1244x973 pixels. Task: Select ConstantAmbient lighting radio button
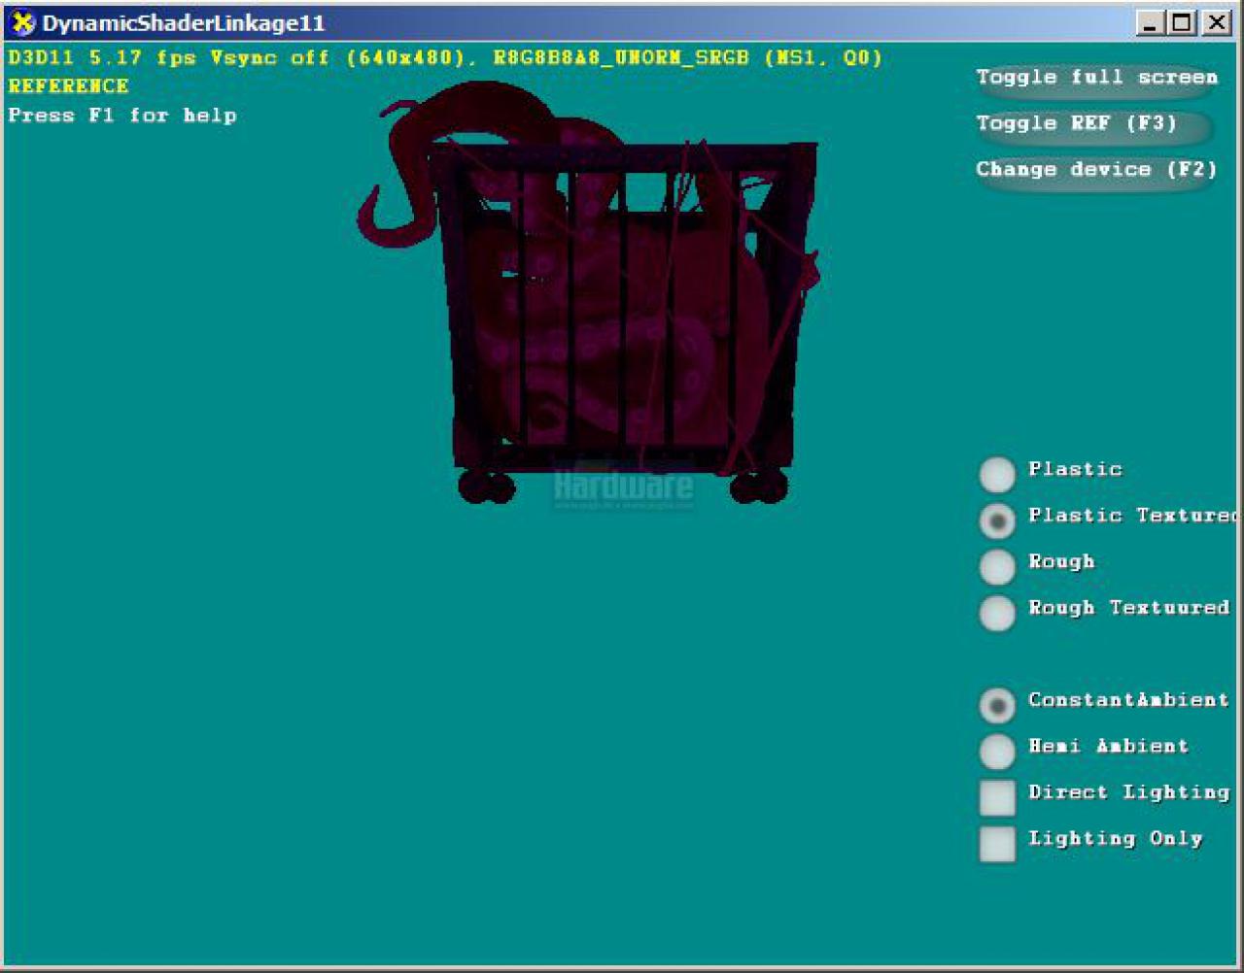tap(997, 705)
